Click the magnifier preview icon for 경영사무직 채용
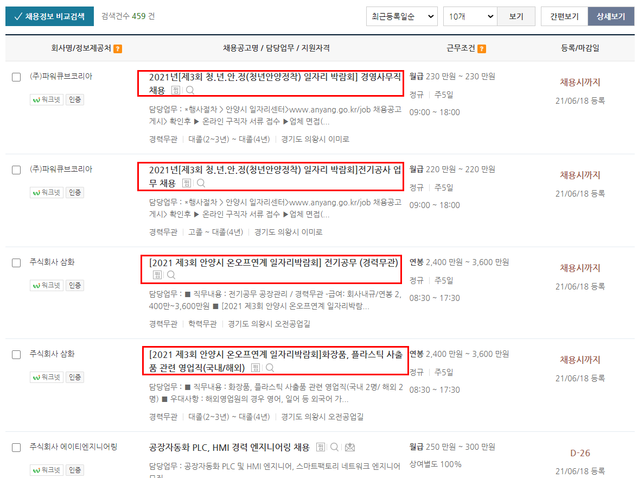The height and width of the screenshot is (478, 638). [x=190, y=90]
